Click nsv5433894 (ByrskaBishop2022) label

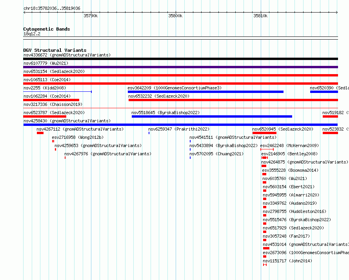224,145
